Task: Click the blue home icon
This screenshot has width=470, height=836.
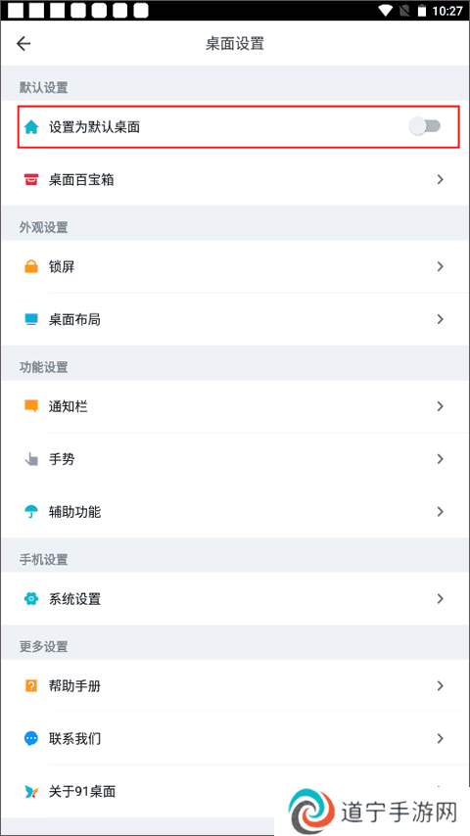Action: pos(31,127)
